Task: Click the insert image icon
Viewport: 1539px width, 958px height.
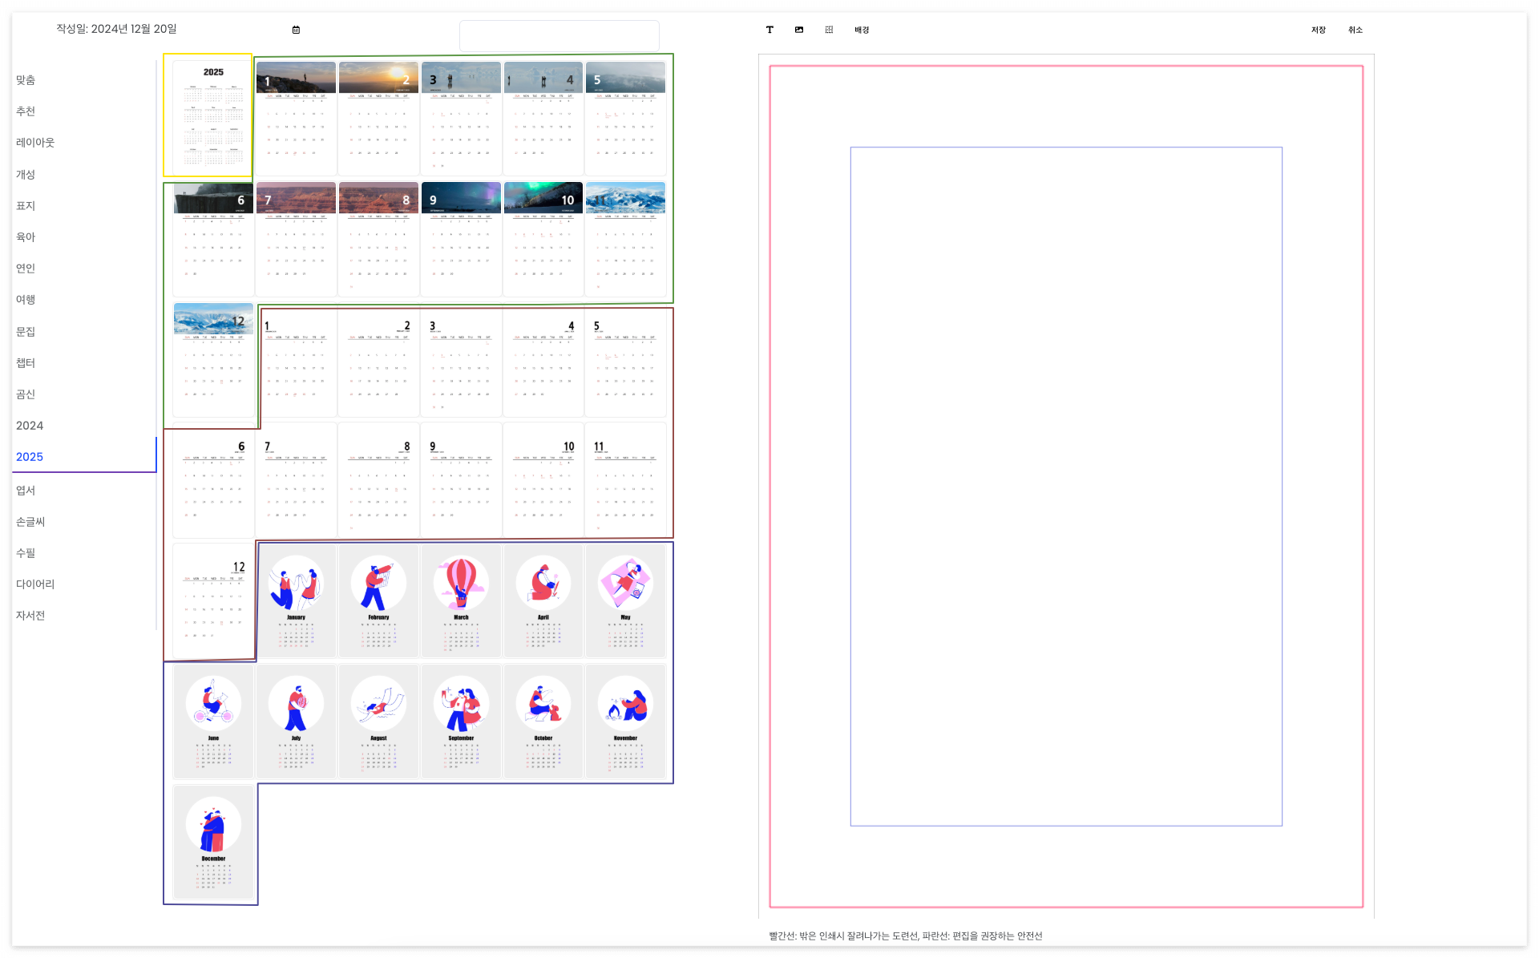Action: [799, 30]
